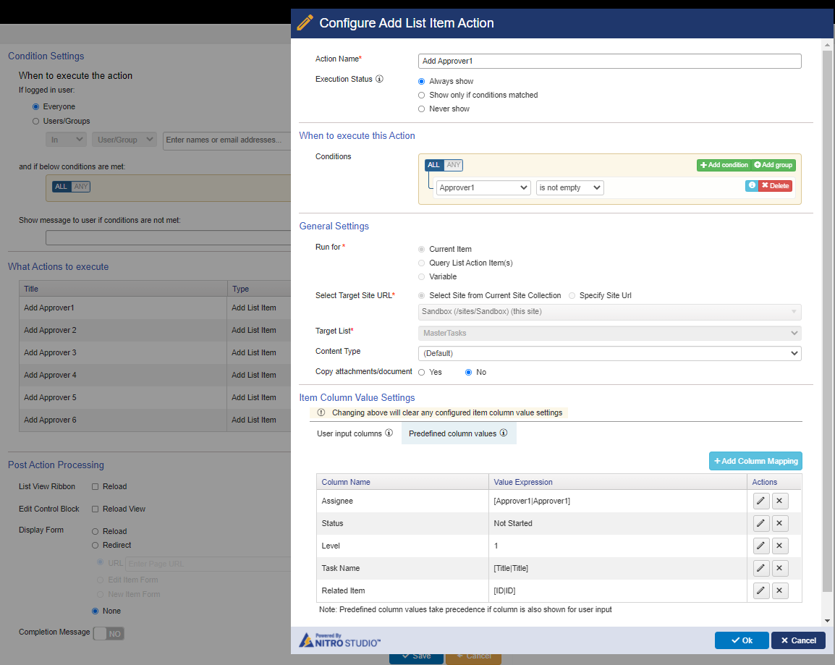The width and height of the screenshot is (835, 665).
Task: Click Add group button
Action: [x=773, y=165]
